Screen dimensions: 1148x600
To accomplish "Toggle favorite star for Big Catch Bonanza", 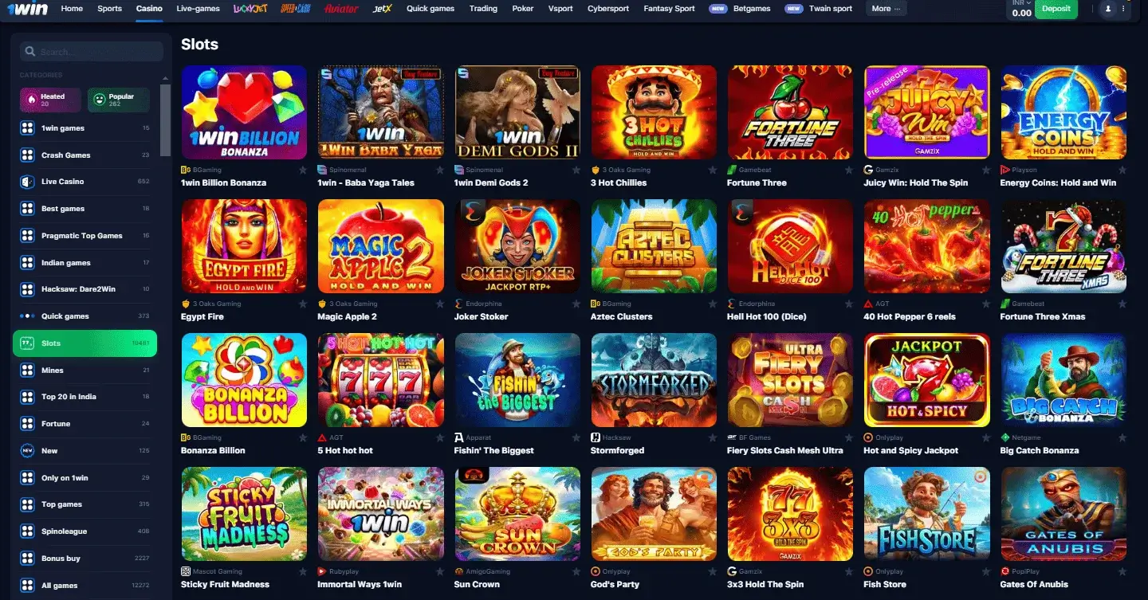I will click(1122, 437).
